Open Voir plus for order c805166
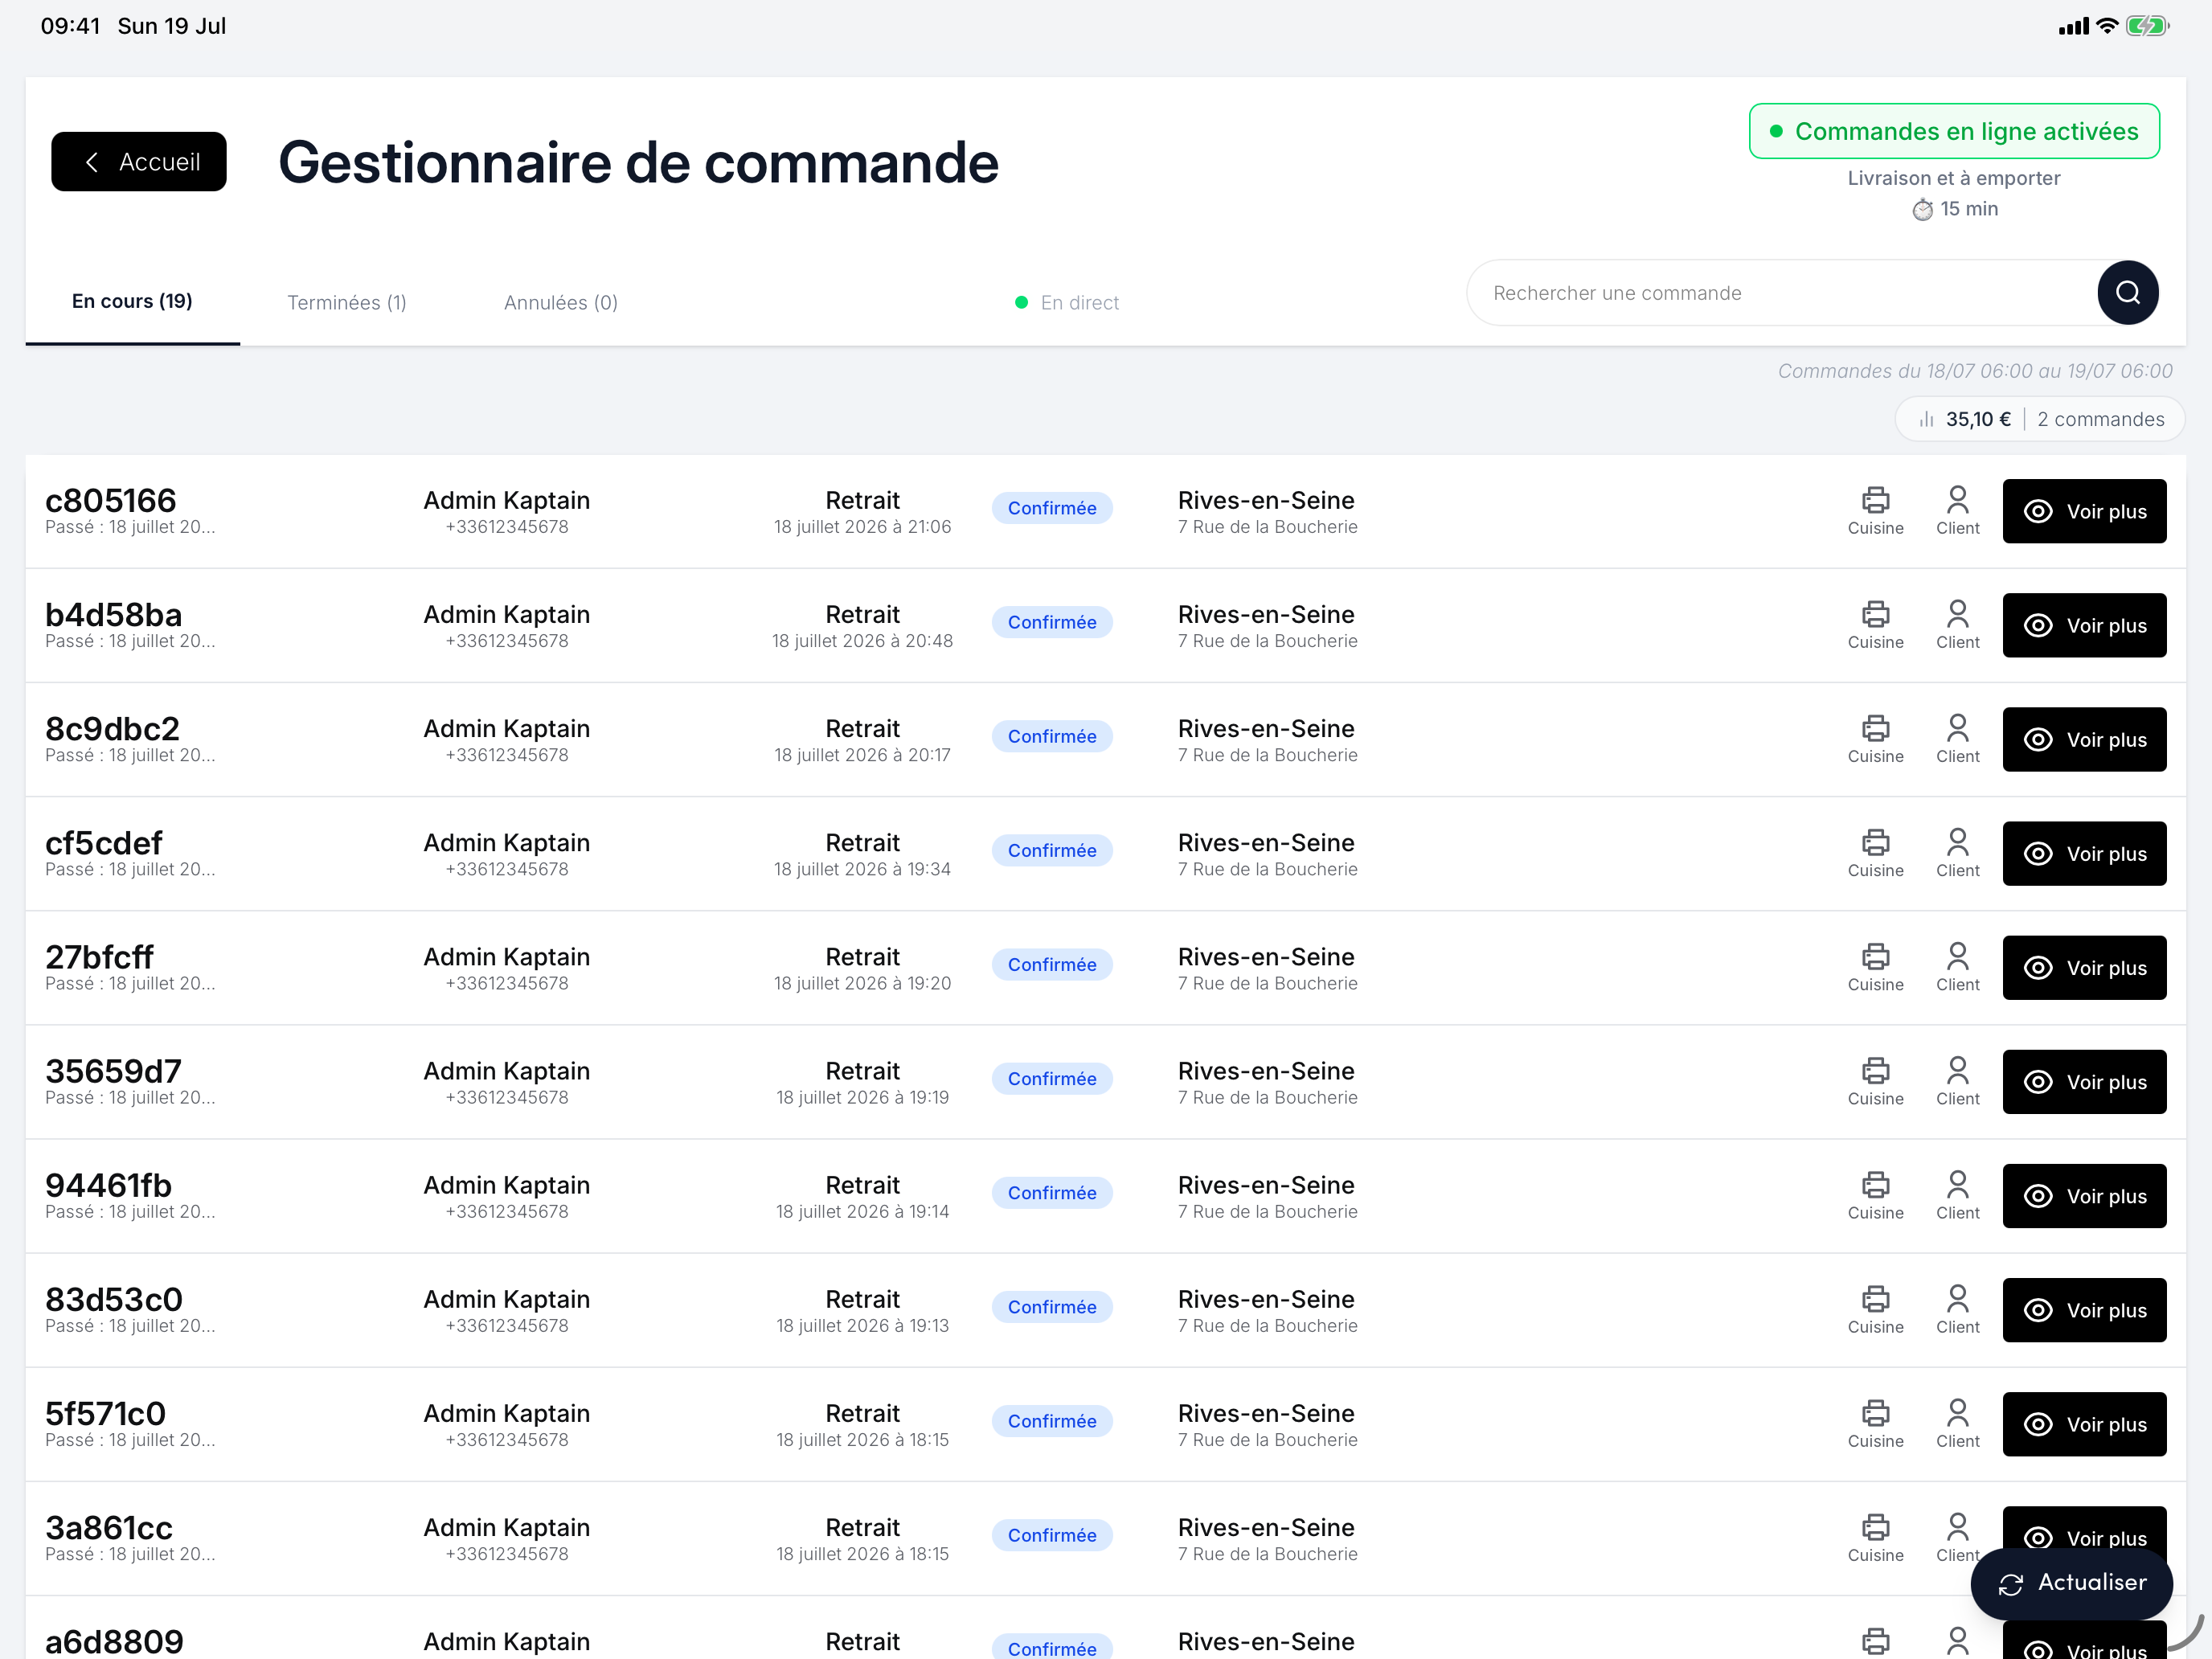Image resolution: width=2212 pixels, height=1659 pixels. (x=2084, y=511)
